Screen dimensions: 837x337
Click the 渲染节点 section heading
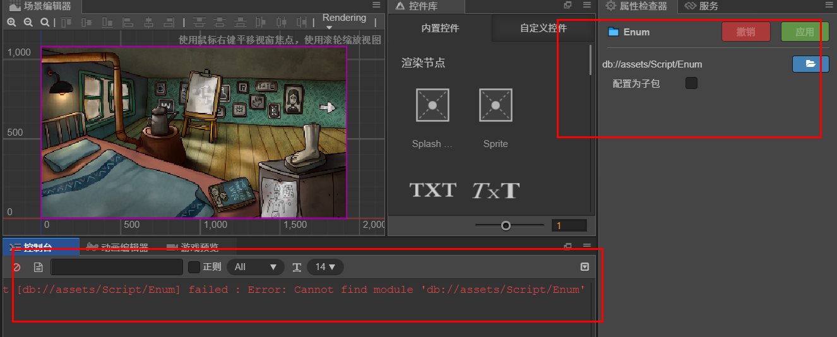[x=424, y=63]
